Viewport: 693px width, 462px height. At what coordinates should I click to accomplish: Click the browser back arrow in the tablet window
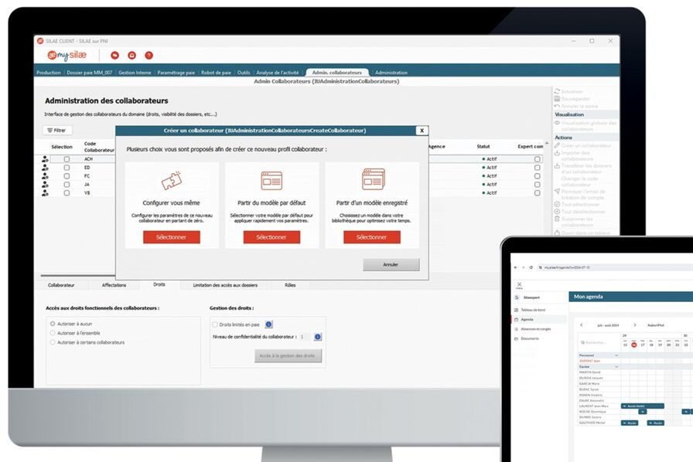coord(515,267)
